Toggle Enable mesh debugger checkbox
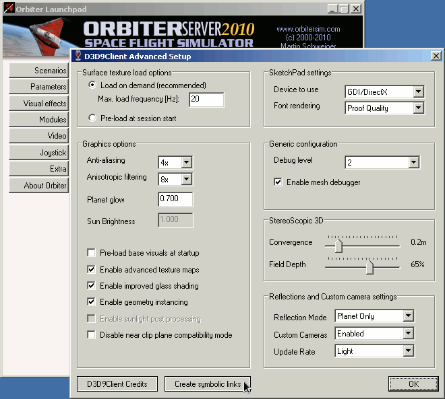This screenshot has width=445, height=399. 278,182
